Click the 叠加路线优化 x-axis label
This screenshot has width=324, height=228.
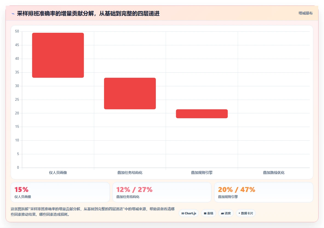click(274, 173)
